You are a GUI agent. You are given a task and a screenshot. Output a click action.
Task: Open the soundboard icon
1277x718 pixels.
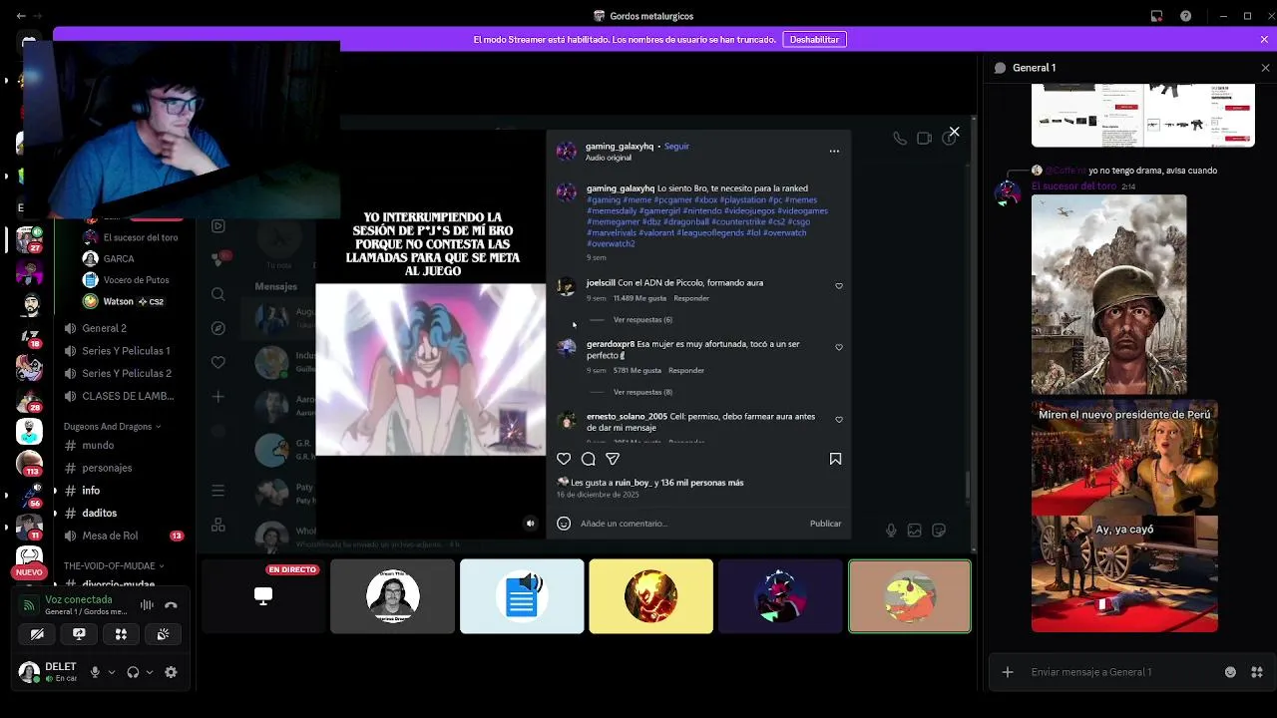point(163,634)
